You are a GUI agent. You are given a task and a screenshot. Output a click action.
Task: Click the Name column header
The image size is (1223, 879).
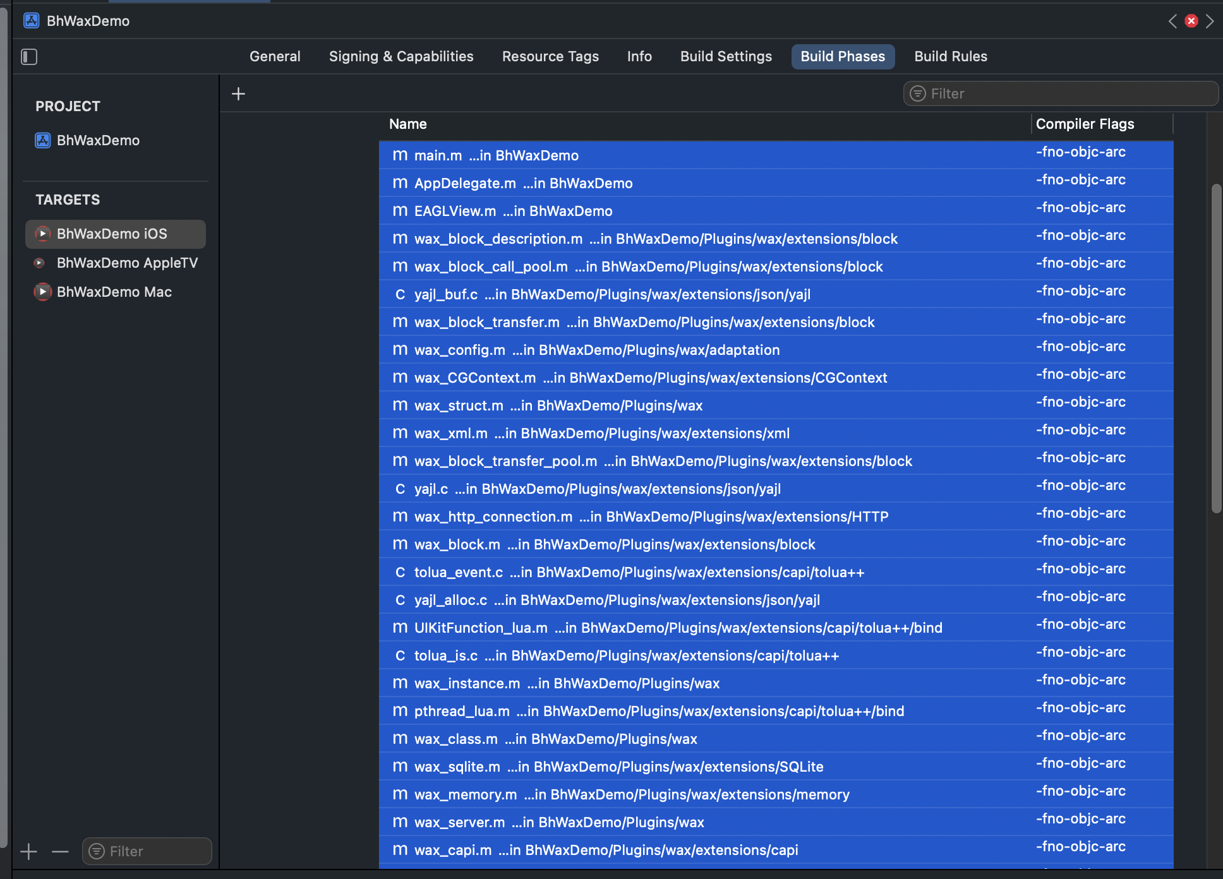pyautogui.click(x=408, y=124)
